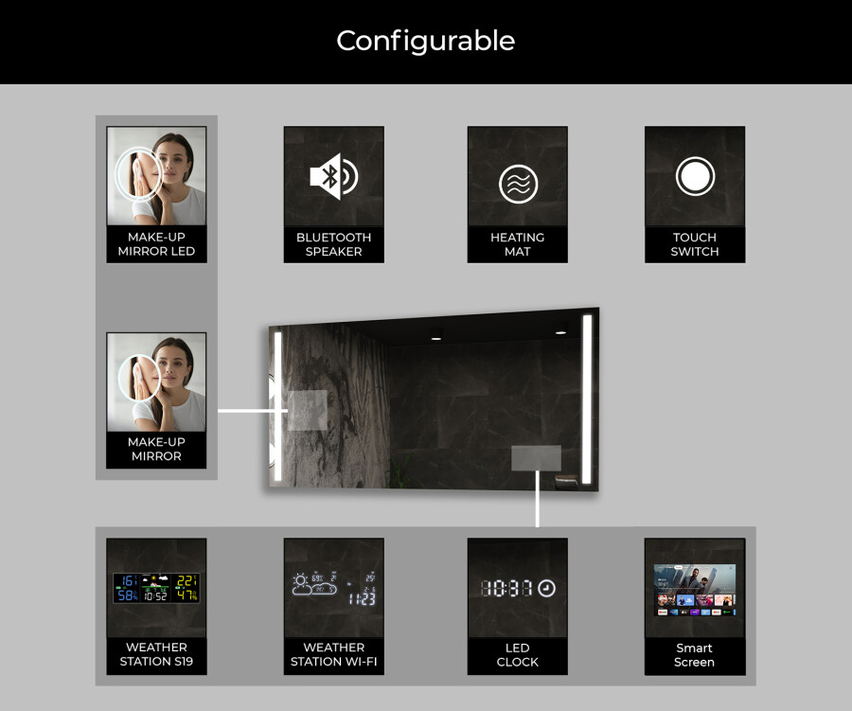Click the "Configurable" heading
The width and height of the screenshot is (852, 711).
tap(426, 41)
